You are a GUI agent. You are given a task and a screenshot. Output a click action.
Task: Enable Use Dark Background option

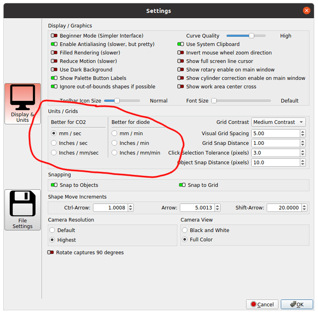[54, 70]
